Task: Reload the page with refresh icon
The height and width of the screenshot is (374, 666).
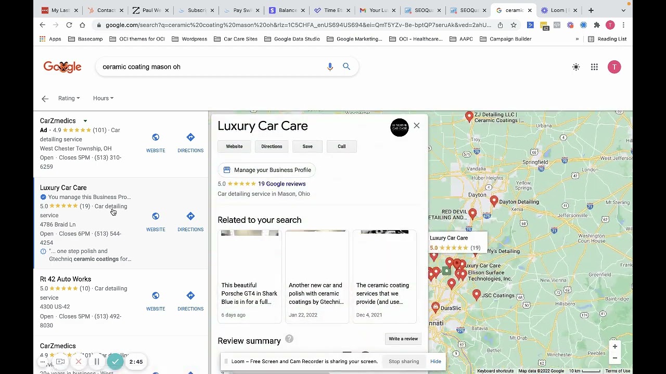Action: click(69, 25)
